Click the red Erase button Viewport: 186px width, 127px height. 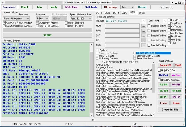(176, 103)
